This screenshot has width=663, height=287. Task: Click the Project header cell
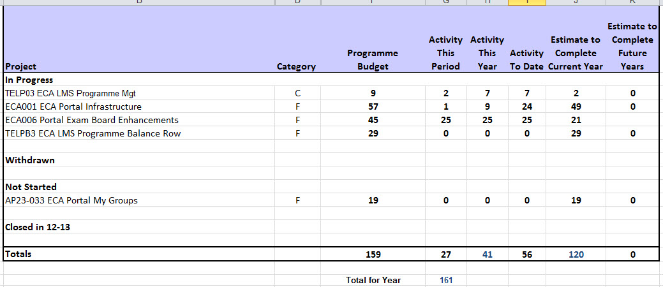(21, 66)
